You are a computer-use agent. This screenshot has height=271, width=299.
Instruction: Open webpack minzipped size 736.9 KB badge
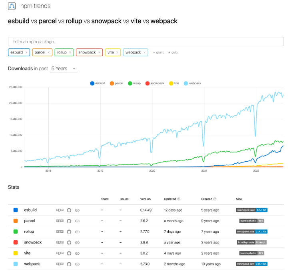(x=252, y=264)
